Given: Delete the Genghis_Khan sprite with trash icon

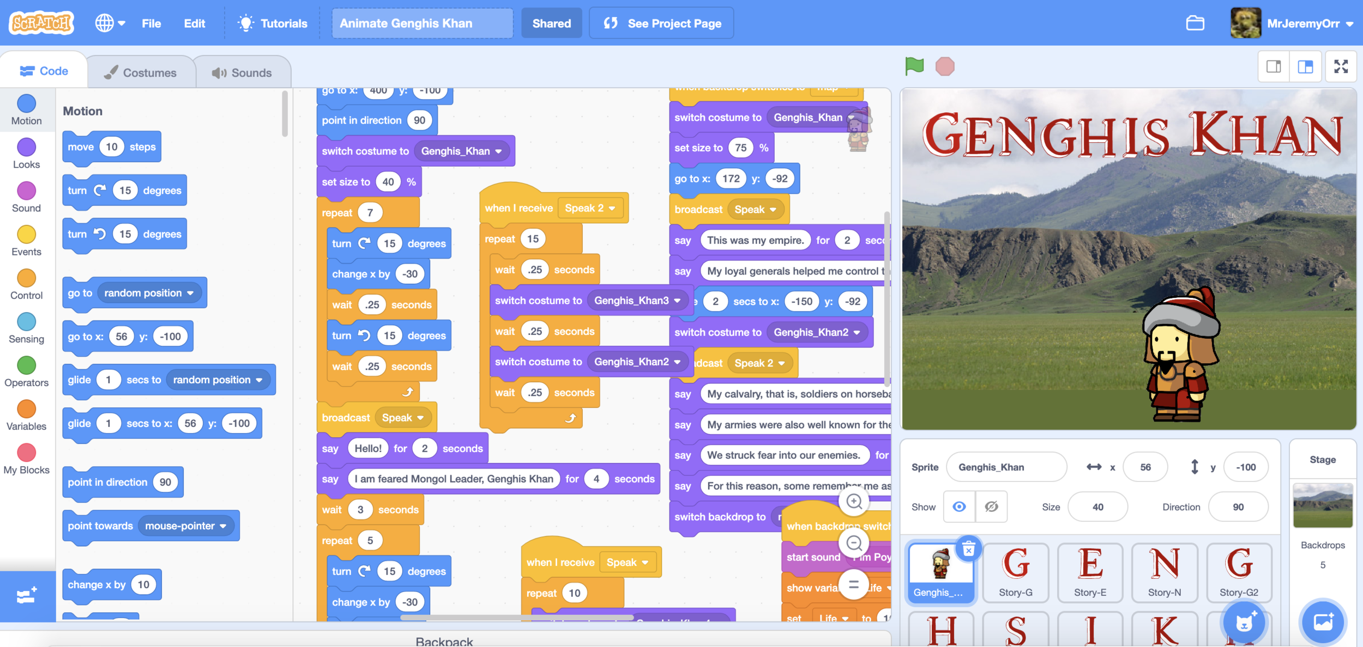Looking at the screenshot, I should 968,550.
